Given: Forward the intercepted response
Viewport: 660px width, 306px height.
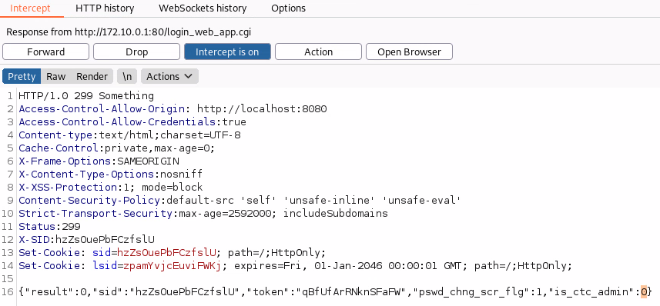Looking at the screenshot, I should (x=46, y=52).
